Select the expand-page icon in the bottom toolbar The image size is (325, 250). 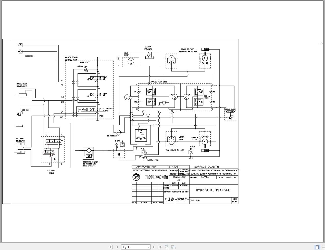click(x=173, y=247)
